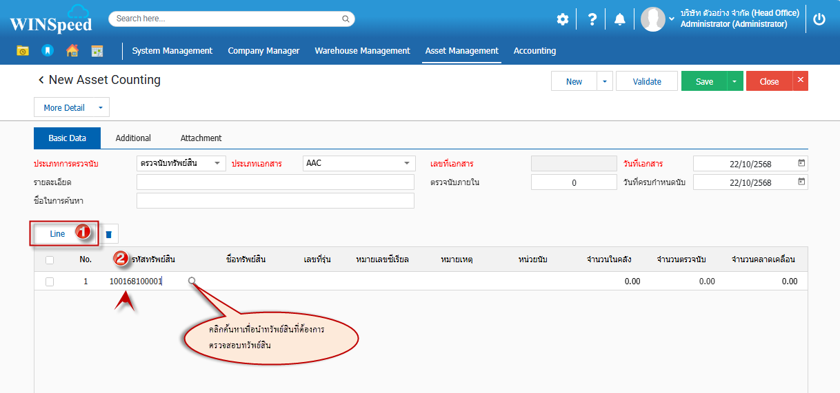
Task: Delete line using the trash icon
Action: pos(108,234)
